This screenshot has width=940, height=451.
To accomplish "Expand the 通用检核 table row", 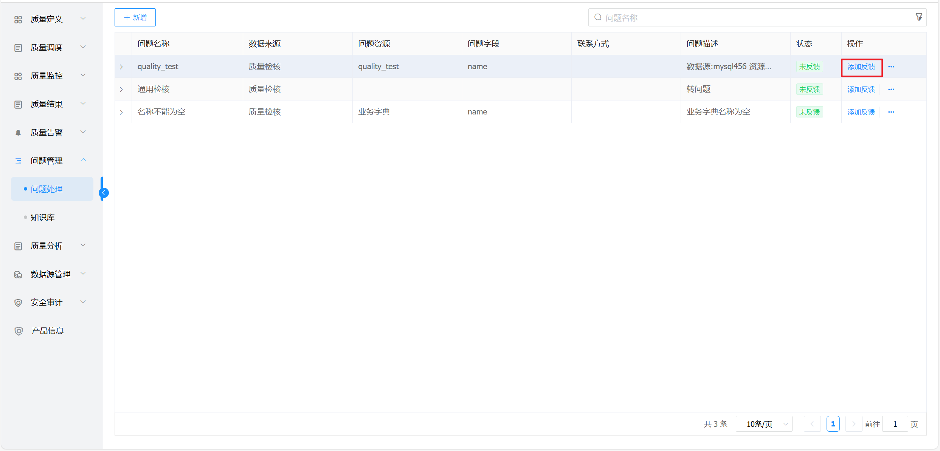I will [121, 90].
